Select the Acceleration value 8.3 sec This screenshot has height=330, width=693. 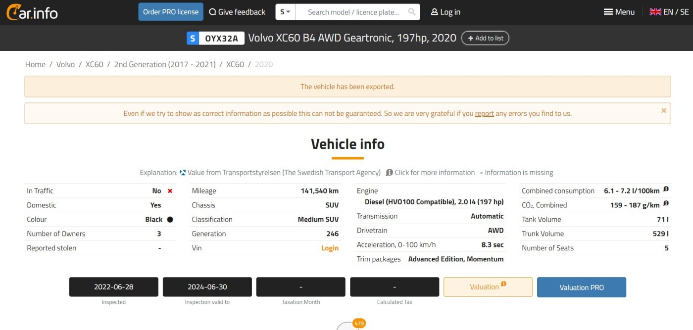(x=493, y=245)
